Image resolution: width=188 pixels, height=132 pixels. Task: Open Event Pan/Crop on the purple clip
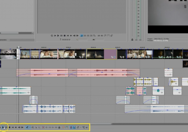pyautogui.click(x=112, y=57)
